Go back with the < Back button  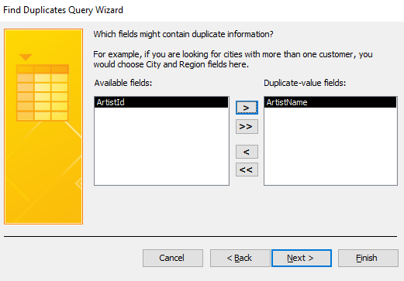coord(240,258)
